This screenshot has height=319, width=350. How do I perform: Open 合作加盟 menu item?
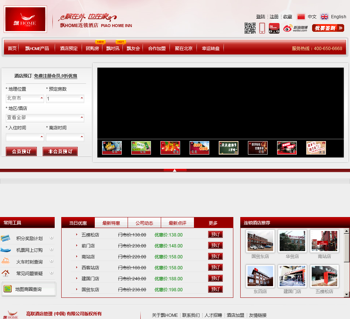[157, 48]
